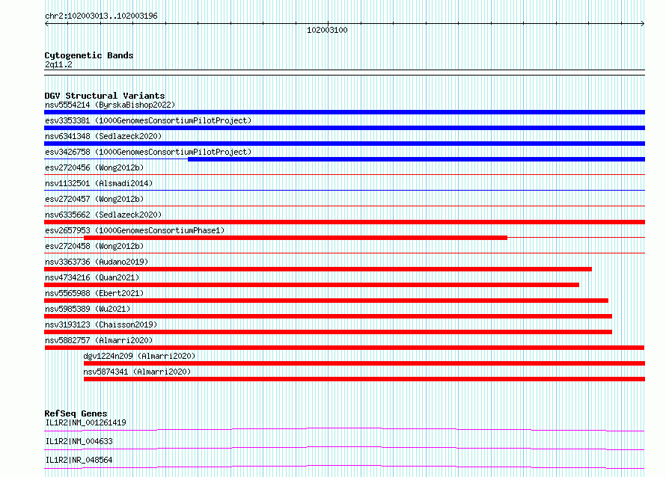Select esv3426758 (1000GenomesConsortiumPilotProject) label
666x477 pixels.
click(x=148, y=152)
